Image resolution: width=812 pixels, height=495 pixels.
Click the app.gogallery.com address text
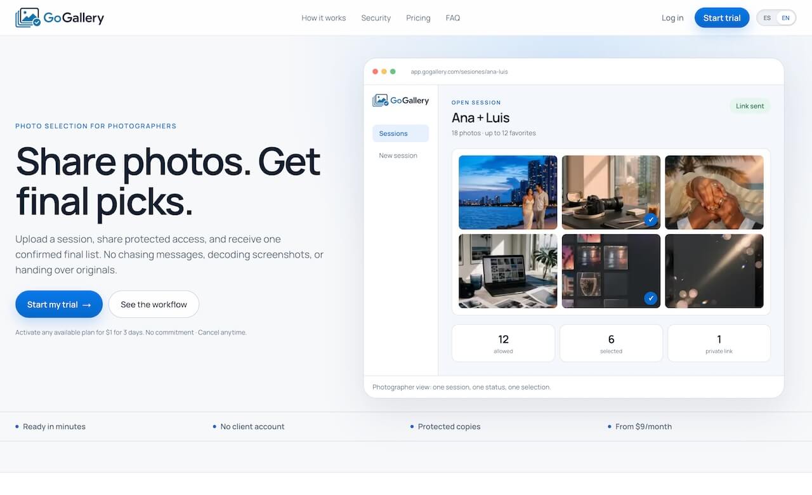click(459, 72)
